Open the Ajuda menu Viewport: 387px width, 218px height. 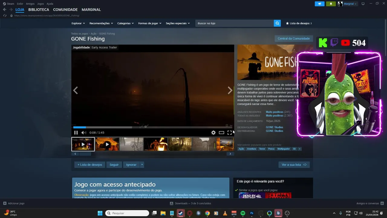coord(50,4)
